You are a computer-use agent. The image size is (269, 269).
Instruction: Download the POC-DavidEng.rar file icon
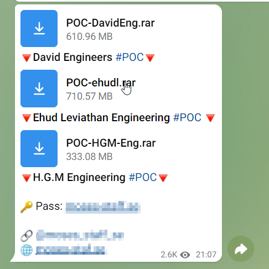(x=39, y=28)
